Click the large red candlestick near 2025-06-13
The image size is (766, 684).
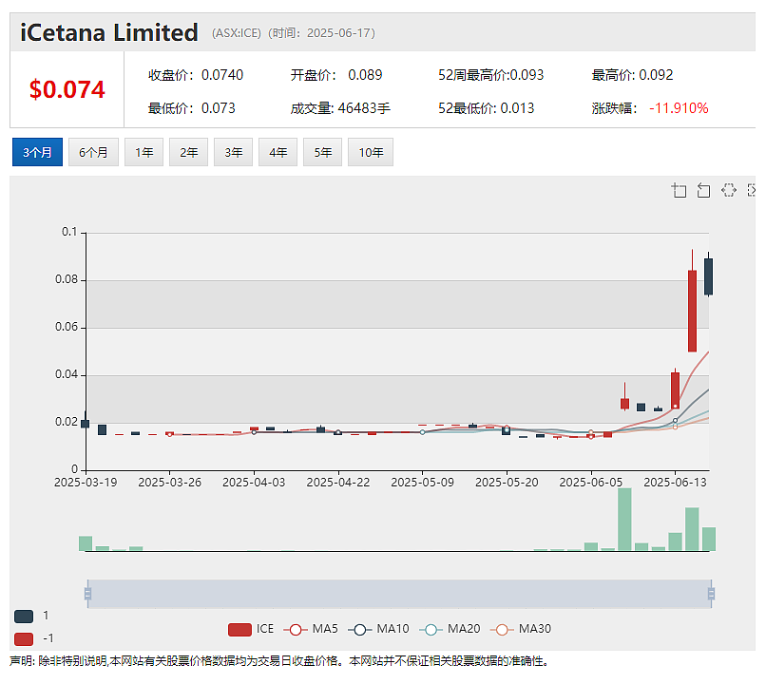click(x=692, y=311)
